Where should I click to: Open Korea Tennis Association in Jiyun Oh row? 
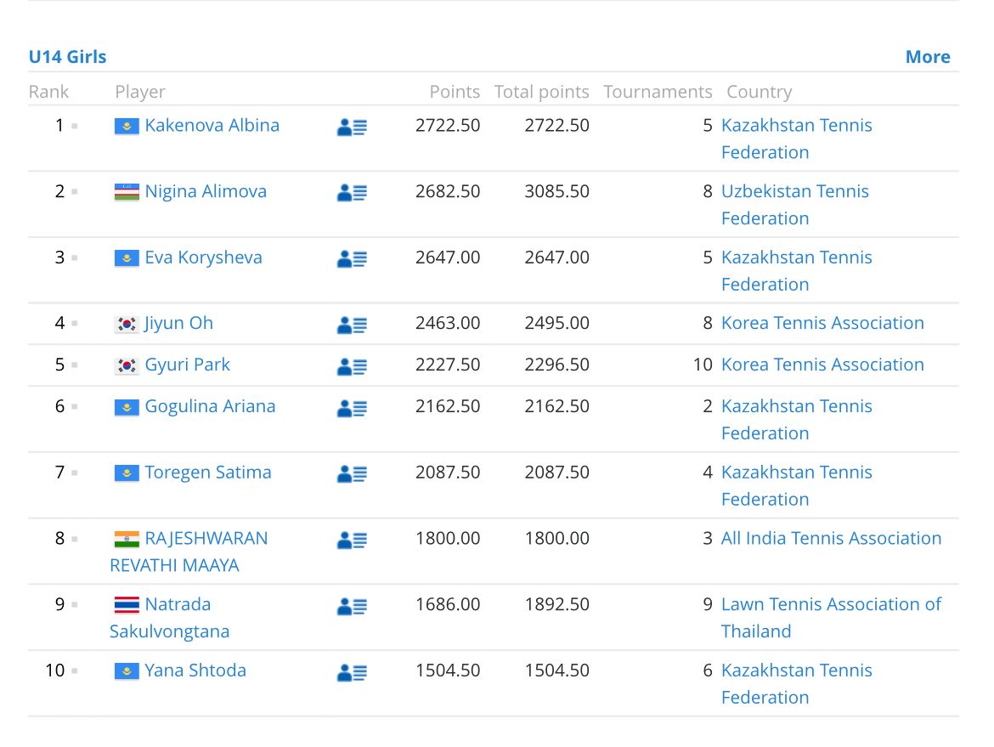pyautogui.click(x=822, y=323)
